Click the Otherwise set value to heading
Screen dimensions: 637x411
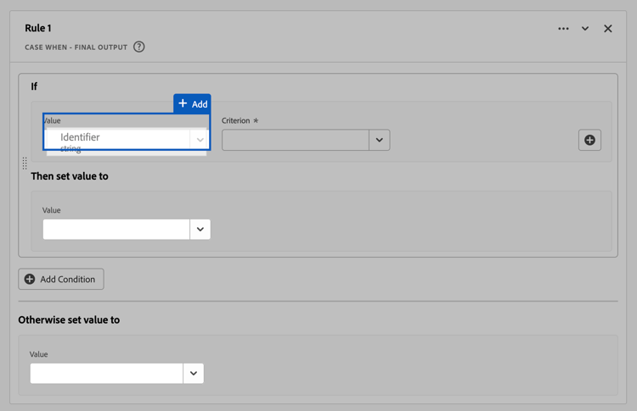69,319
